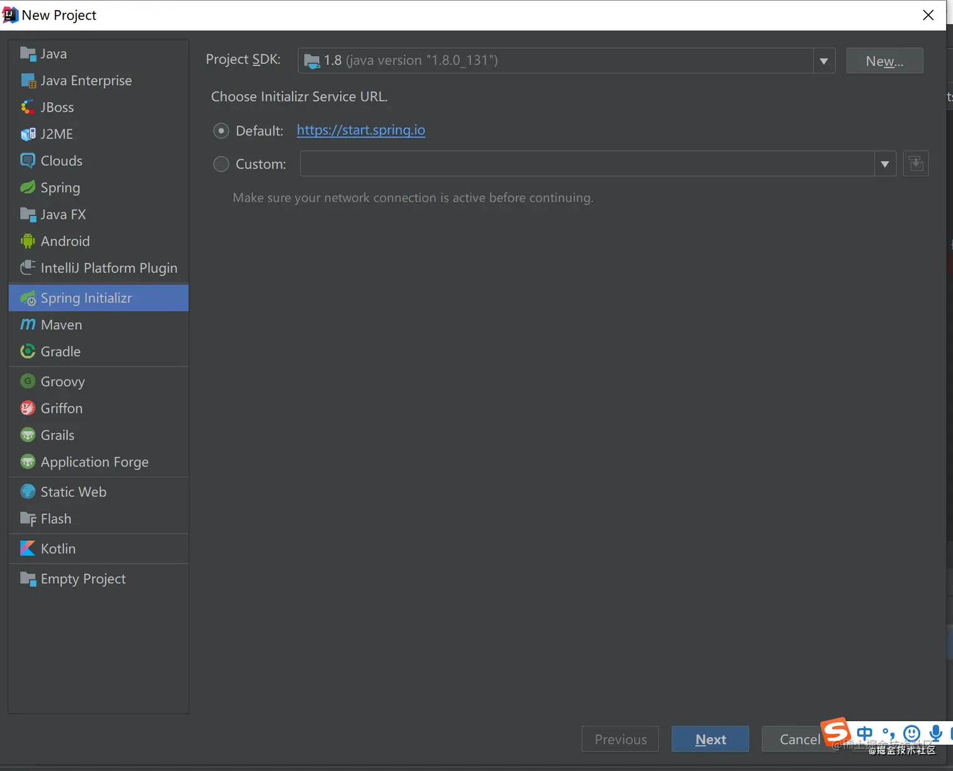This screenshot has width=953, height=771.
Task: Click the Android robot icon
Action: 28,241
